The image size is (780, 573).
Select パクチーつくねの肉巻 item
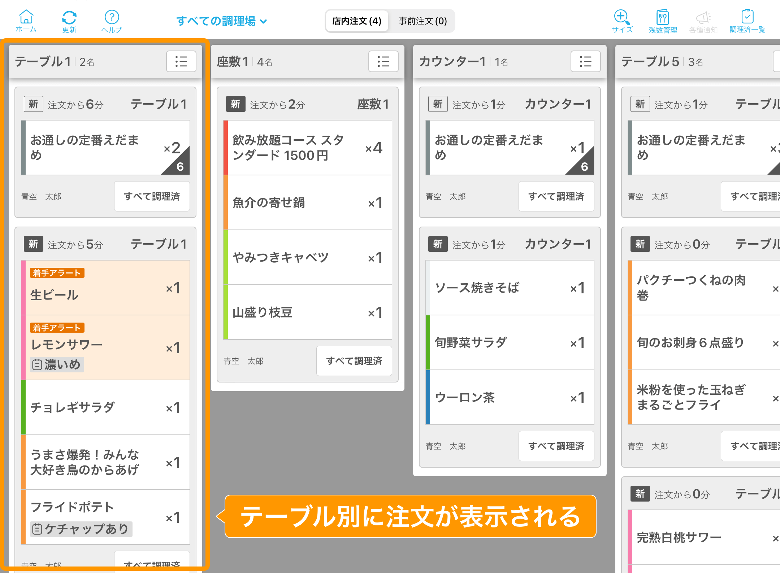click(704, 288)
